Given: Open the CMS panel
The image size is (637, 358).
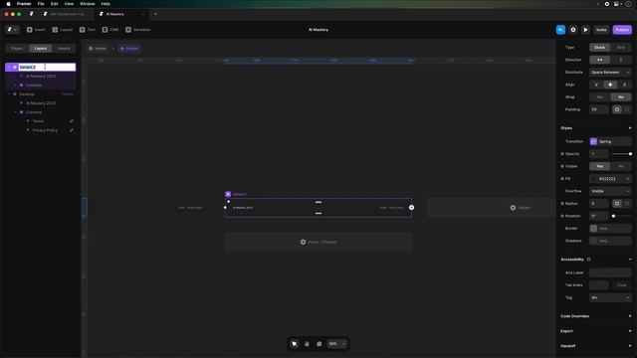Looking at the screenshot, I should 110,30.
